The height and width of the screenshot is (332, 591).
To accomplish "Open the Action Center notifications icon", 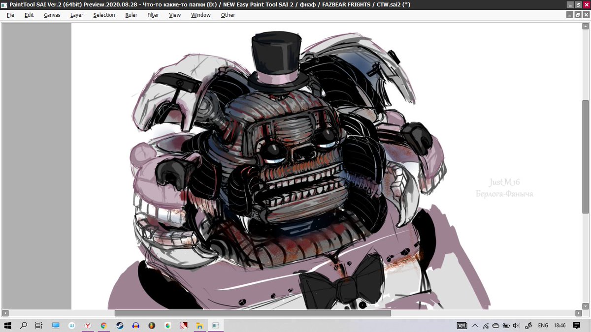I will [577, 325].
